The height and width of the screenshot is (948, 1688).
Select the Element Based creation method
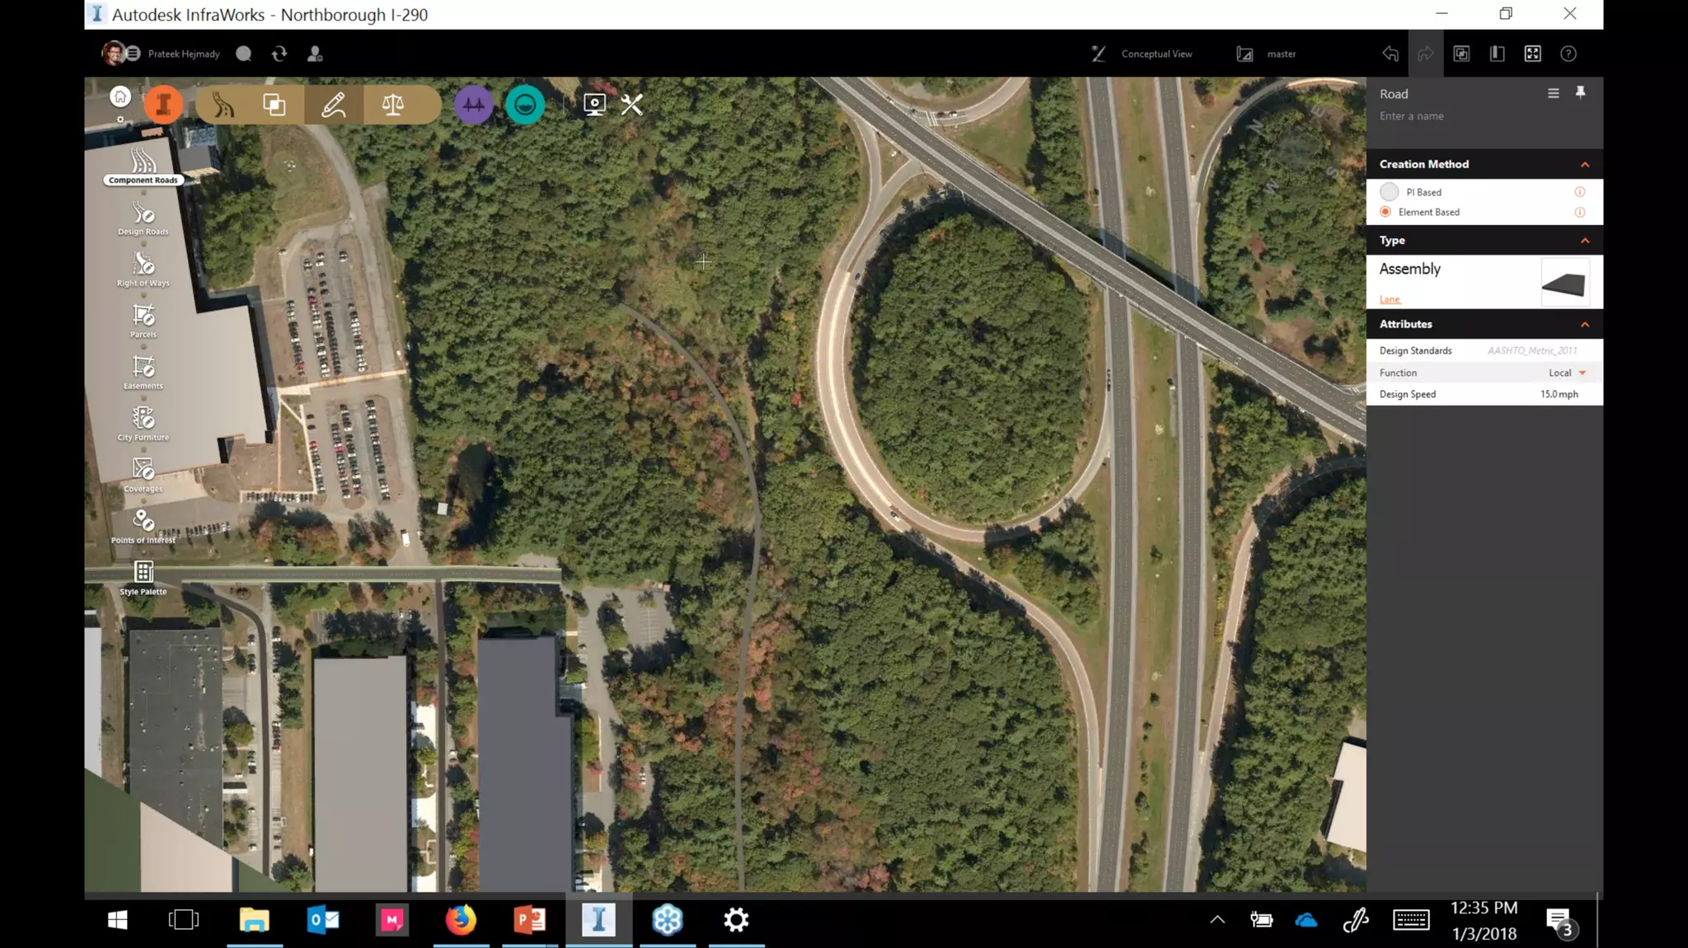[1386, 212]
